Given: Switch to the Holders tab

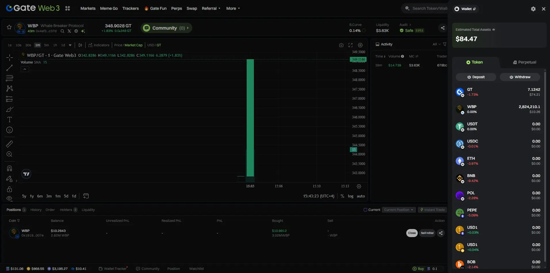Looking at the screenshot, I should 68,210.
